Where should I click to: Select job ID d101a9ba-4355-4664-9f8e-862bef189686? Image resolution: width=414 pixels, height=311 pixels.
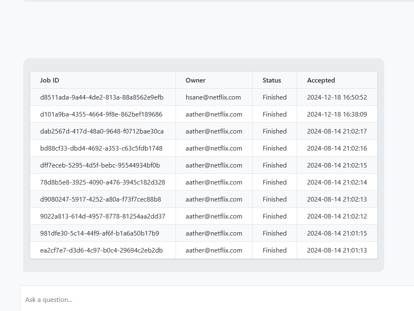point(101,114)
